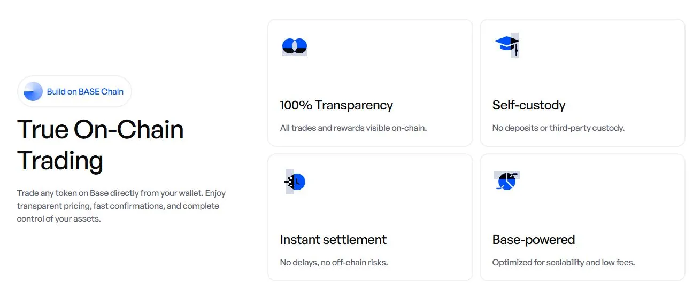693x291 pixels.
Task: Click "Optimized for scalability and low fees."
Action: [563, 263]
